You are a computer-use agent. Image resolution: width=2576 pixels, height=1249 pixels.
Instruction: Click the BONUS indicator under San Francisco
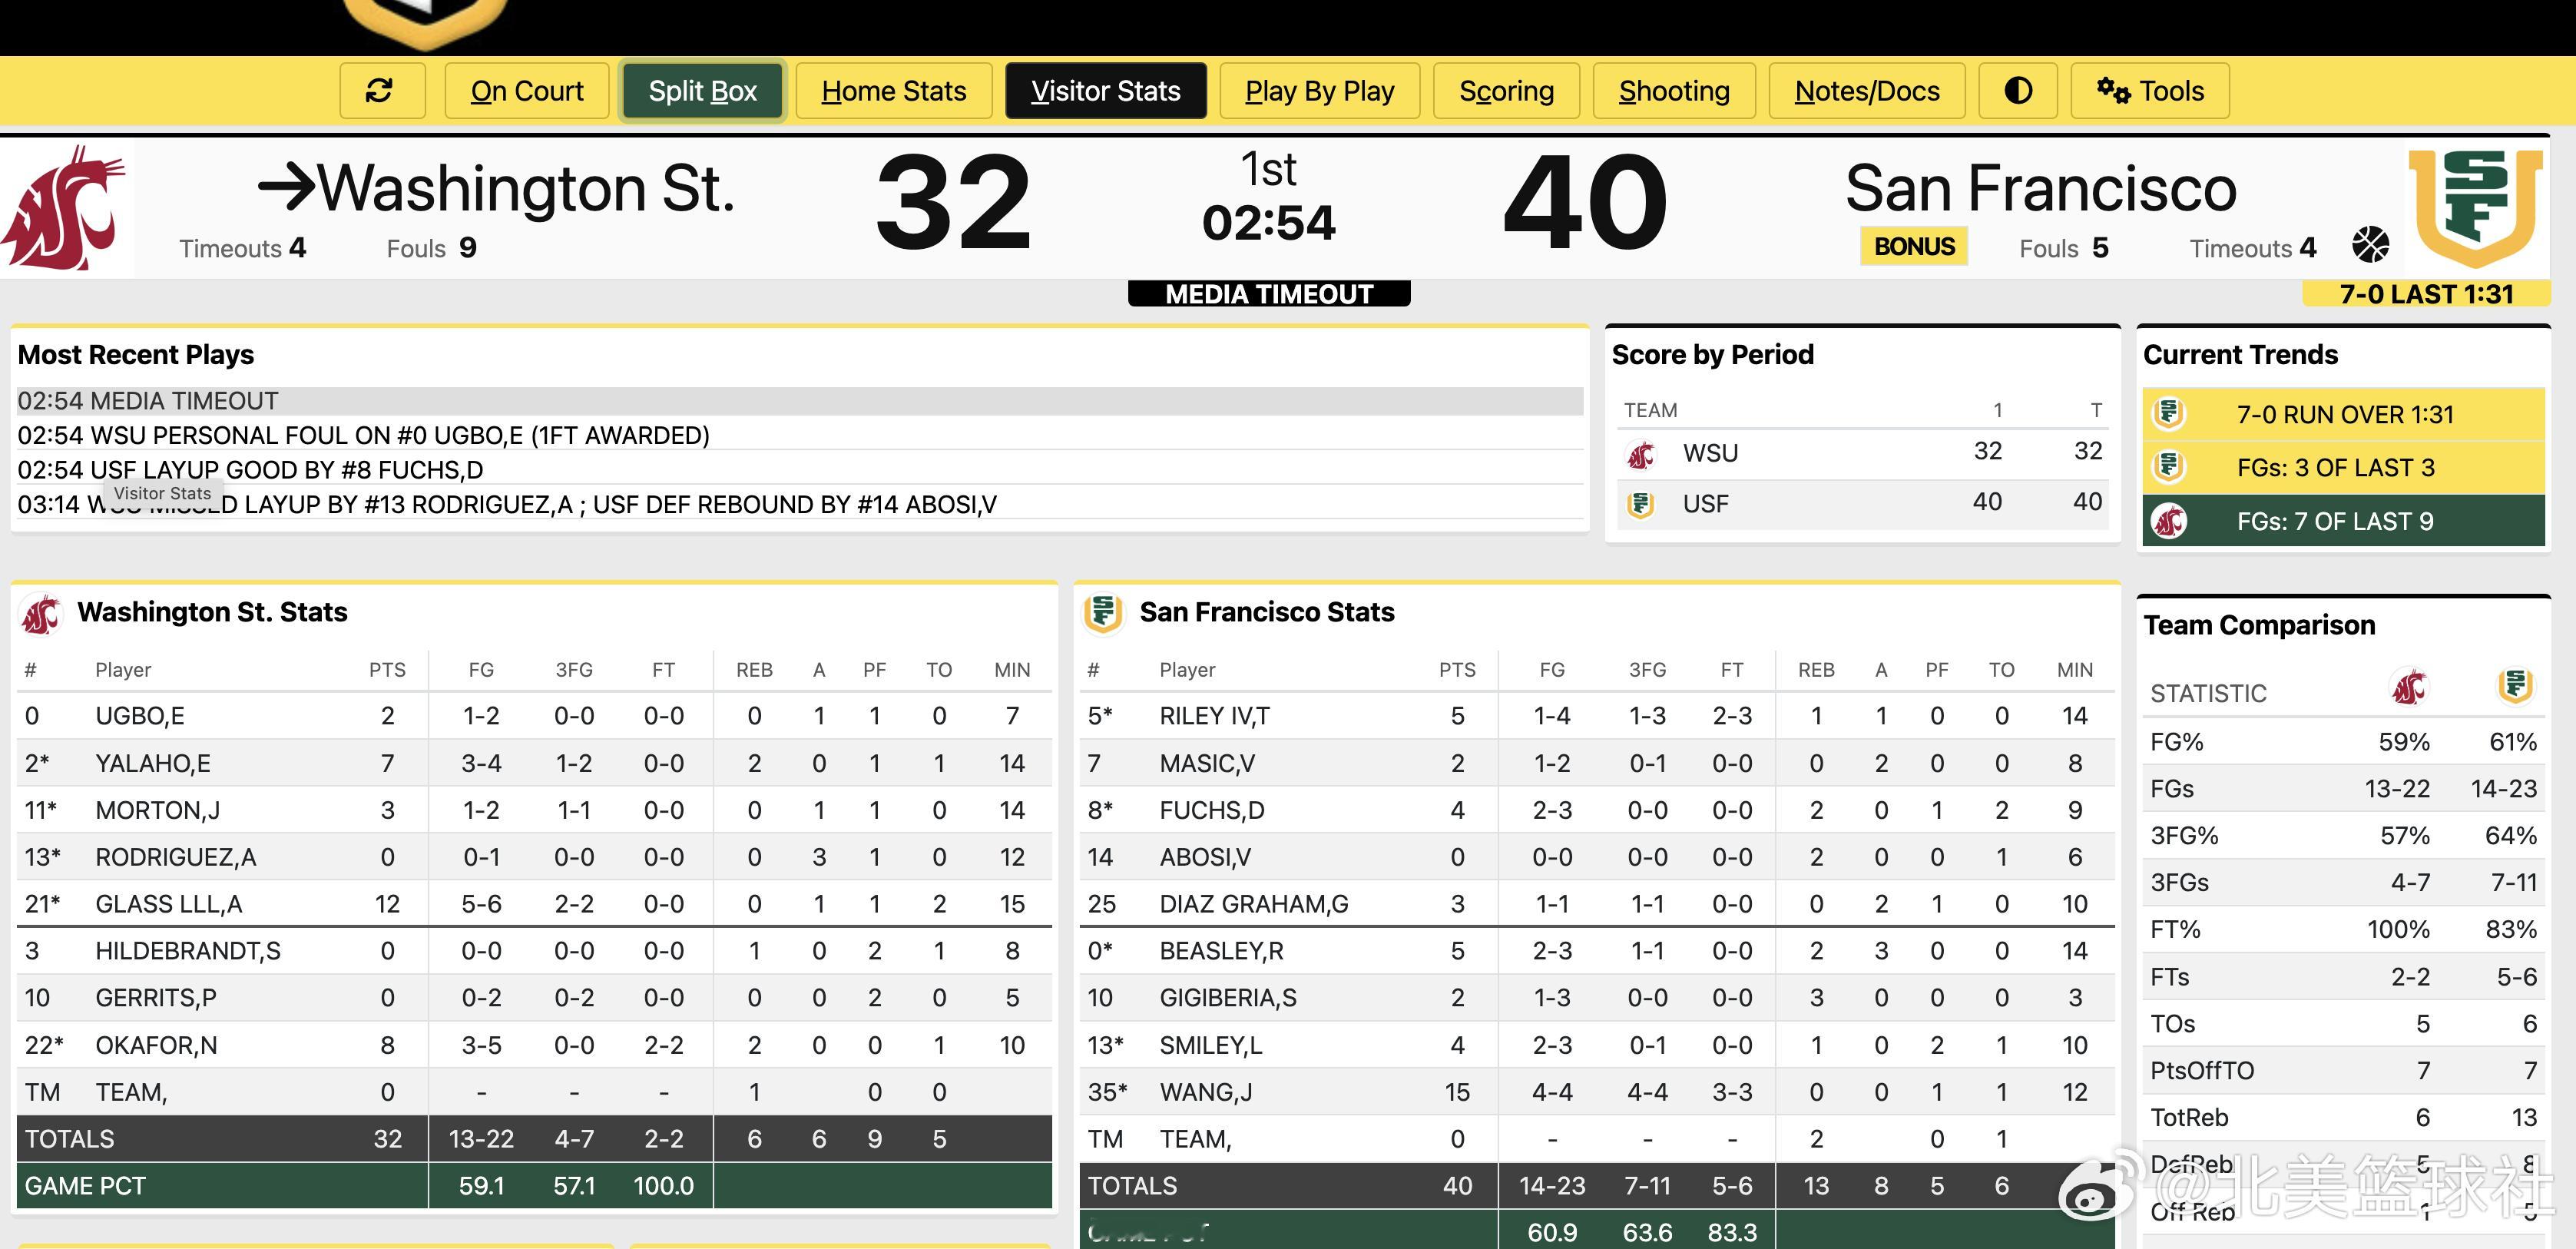tap(1913, 247)
